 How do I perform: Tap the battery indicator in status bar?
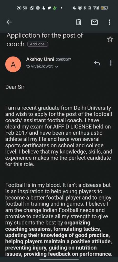(104, 8)
